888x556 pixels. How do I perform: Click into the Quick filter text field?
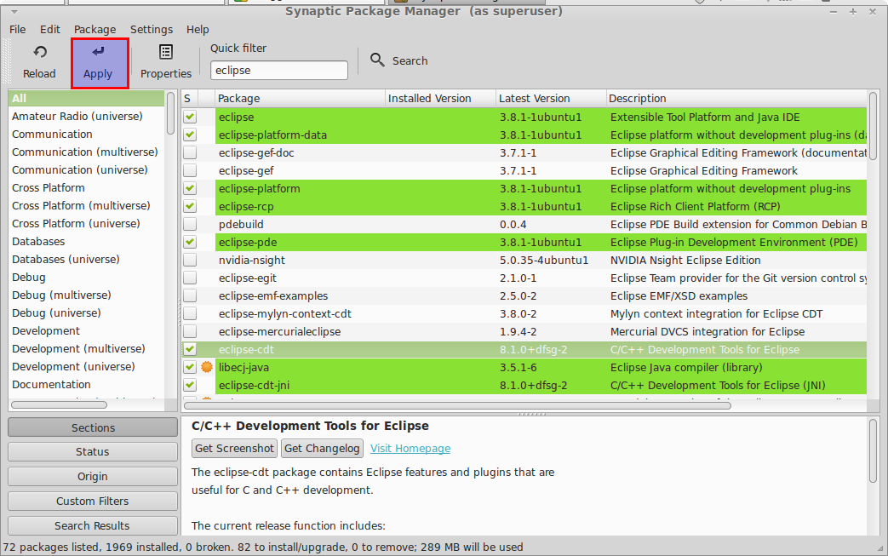pyautogui.click(x=279, y=70)
